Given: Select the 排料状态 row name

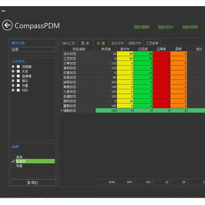Looking at the screenshot, I should [70, 101].
